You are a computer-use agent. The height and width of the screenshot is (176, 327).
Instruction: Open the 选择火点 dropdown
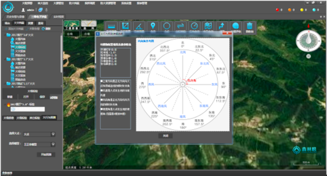pos(53,134)
